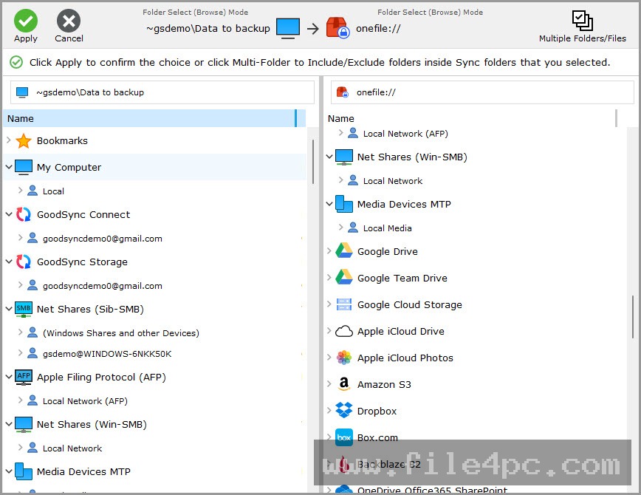Click the Cancel X button
This screenshot has width=641, height=495.
(69, 21)
